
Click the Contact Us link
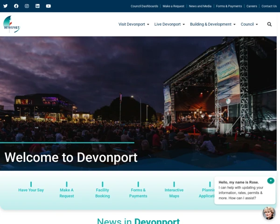coord(269,6)
